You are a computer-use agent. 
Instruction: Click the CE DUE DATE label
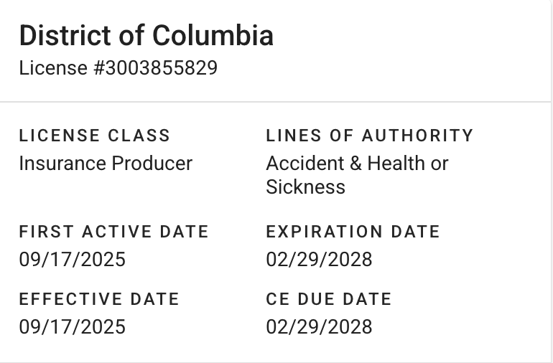pyautogui.click(x=328, y=299)
